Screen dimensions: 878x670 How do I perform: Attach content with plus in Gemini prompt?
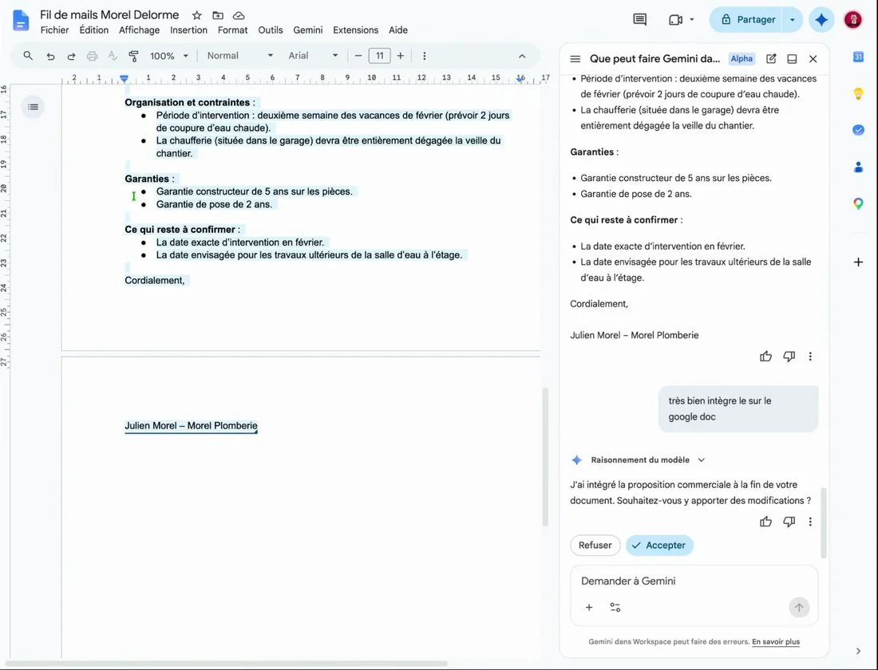(x=589, y=607)
